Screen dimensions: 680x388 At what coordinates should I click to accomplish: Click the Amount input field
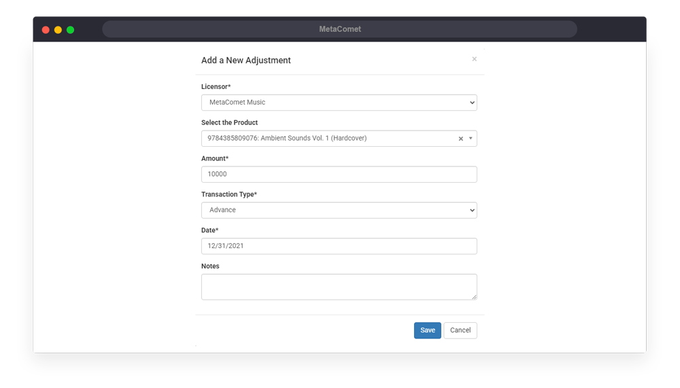pos(339,174)
